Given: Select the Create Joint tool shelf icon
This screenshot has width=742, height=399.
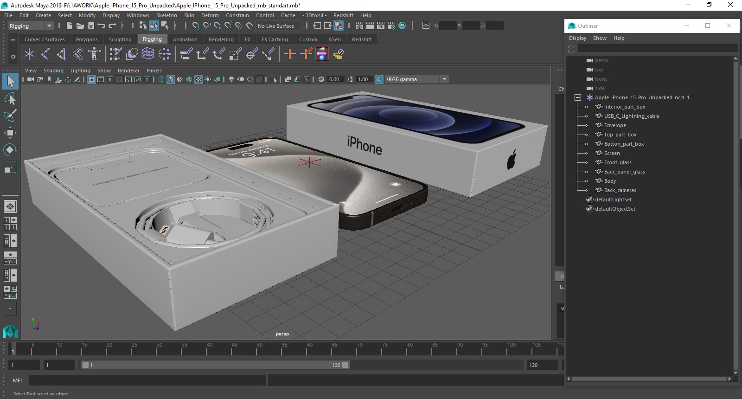Looking at the screenshot, I should click(x=45, y=54).
